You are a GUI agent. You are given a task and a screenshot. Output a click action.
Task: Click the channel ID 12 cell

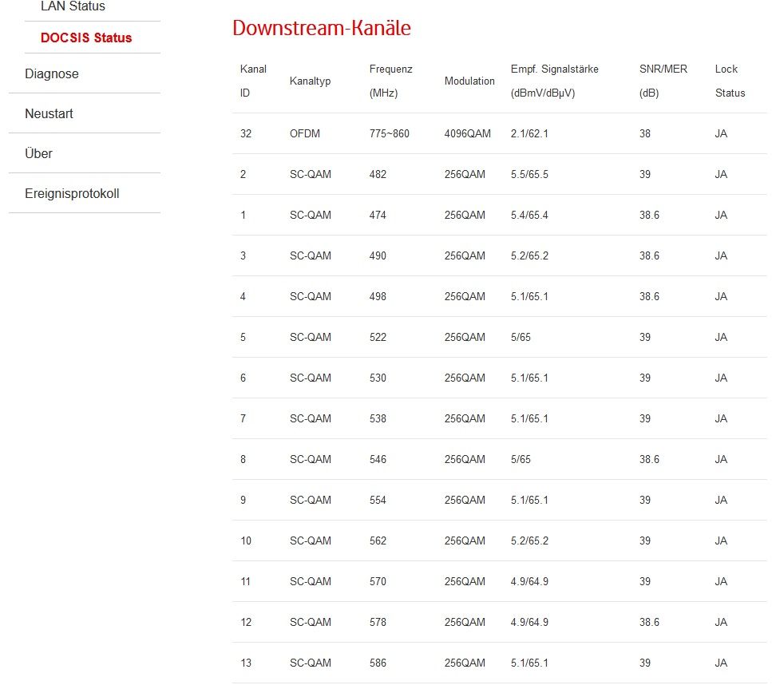point(246,622)
